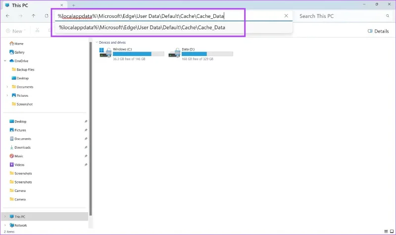The image size is (396, 235).
Task: Navigate up one folder level
Action: pyautogui.click(x=34, y=16)
